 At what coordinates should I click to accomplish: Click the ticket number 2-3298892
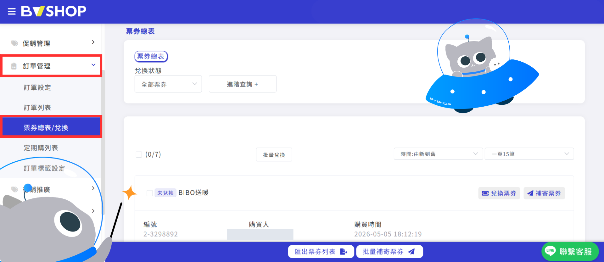(x=161, y=234)
